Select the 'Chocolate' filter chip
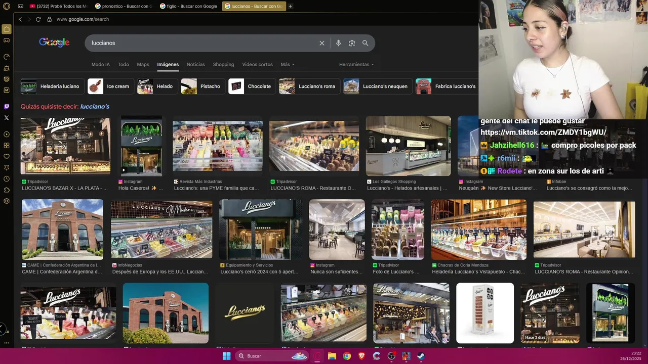 (252, 86)
